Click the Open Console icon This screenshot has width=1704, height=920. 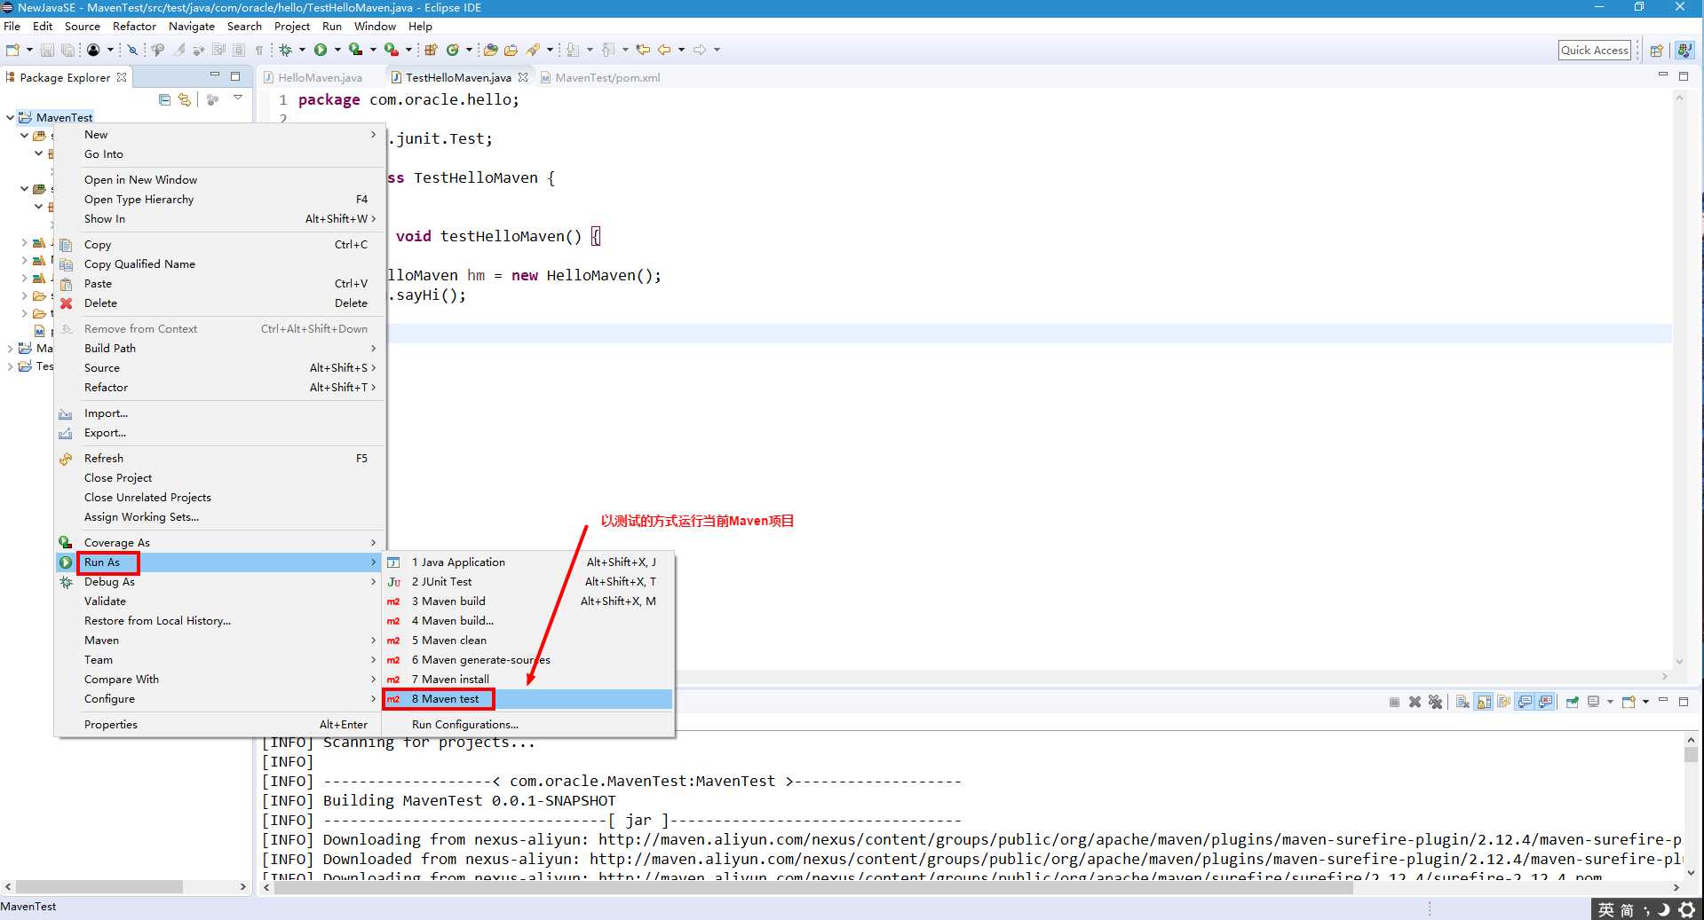click(1629, 702)
